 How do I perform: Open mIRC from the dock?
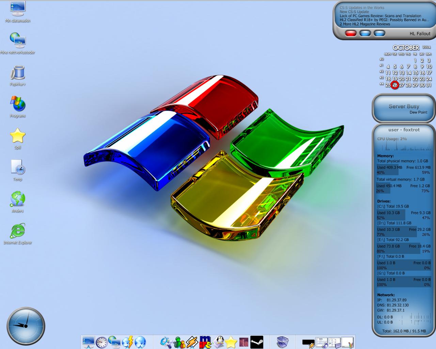click(205, 342)
